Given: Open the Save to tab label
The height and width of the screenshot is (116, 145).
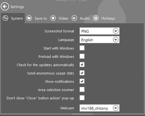Looking at the screenshot, I should (x=41, y=18).
